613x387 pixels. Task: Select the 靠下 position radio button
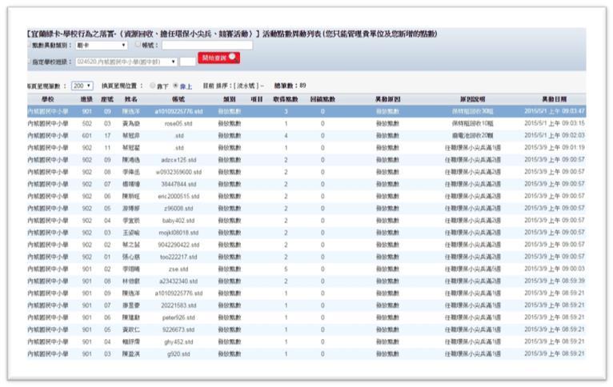(154, 85)
